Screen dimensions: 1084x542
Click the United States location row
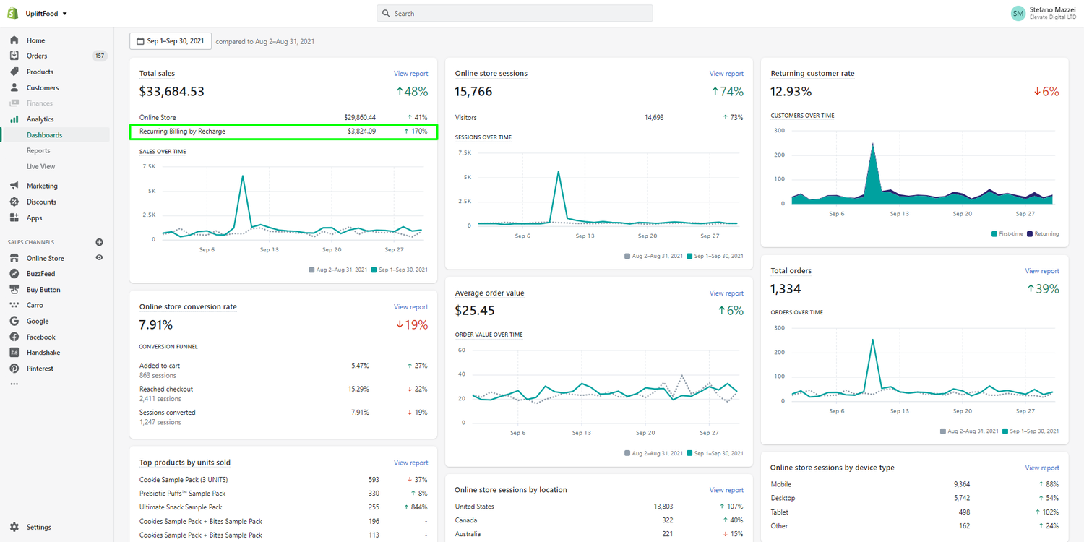coord(599,507)
